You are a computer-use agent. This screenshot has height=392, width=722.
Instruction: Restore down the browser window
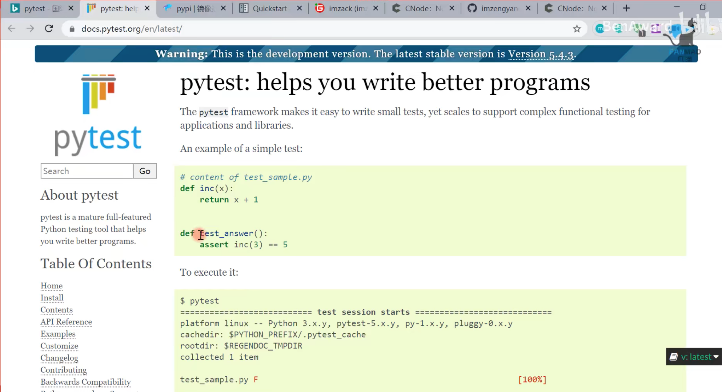tap(703, 7)
